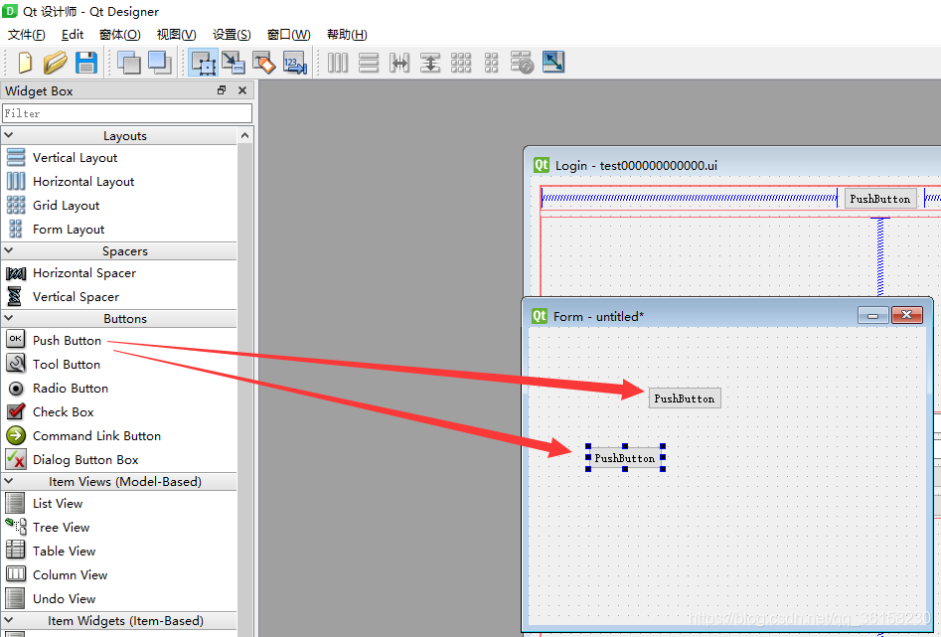Apply Lay Out in a Grid icon
This screenshot has height=637, width=941.
pos(461,63)
